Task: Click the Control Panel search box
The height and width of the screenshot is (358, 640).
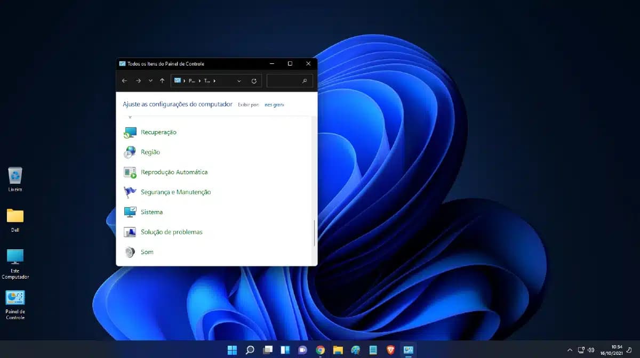Action: click(290, 81)
